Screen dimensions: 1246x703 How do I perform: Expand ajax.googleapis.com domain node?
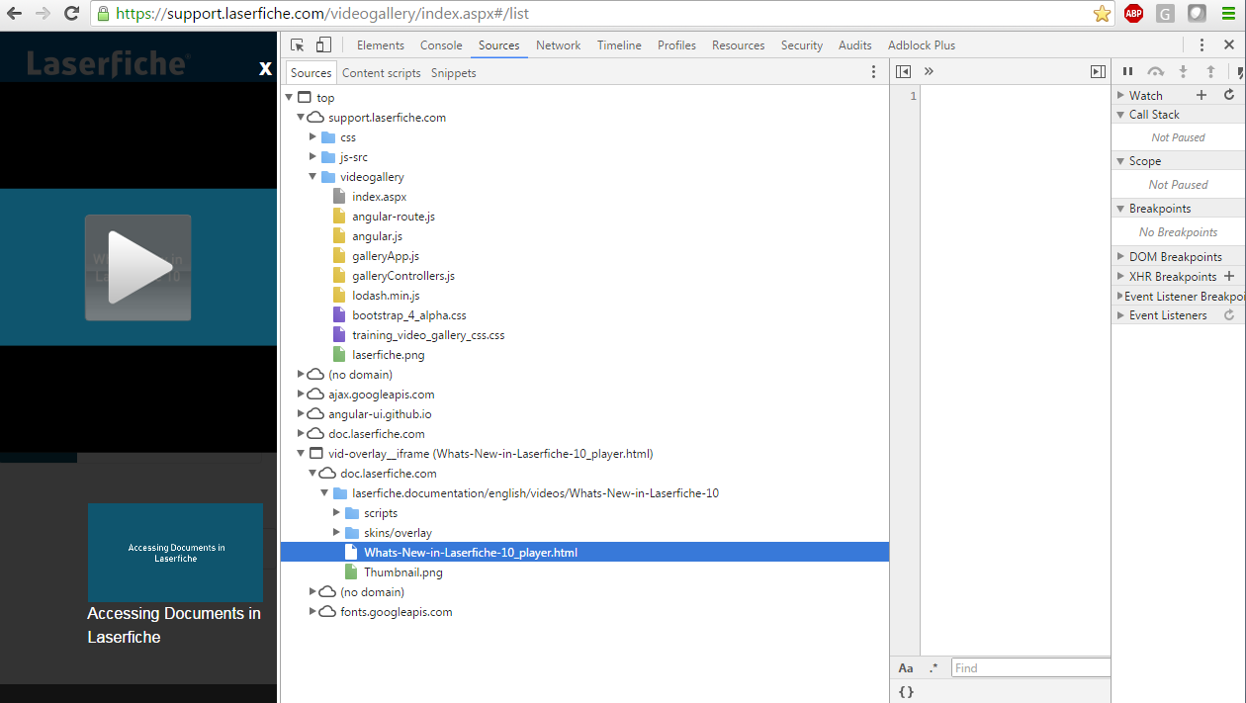tap(302, 394)
